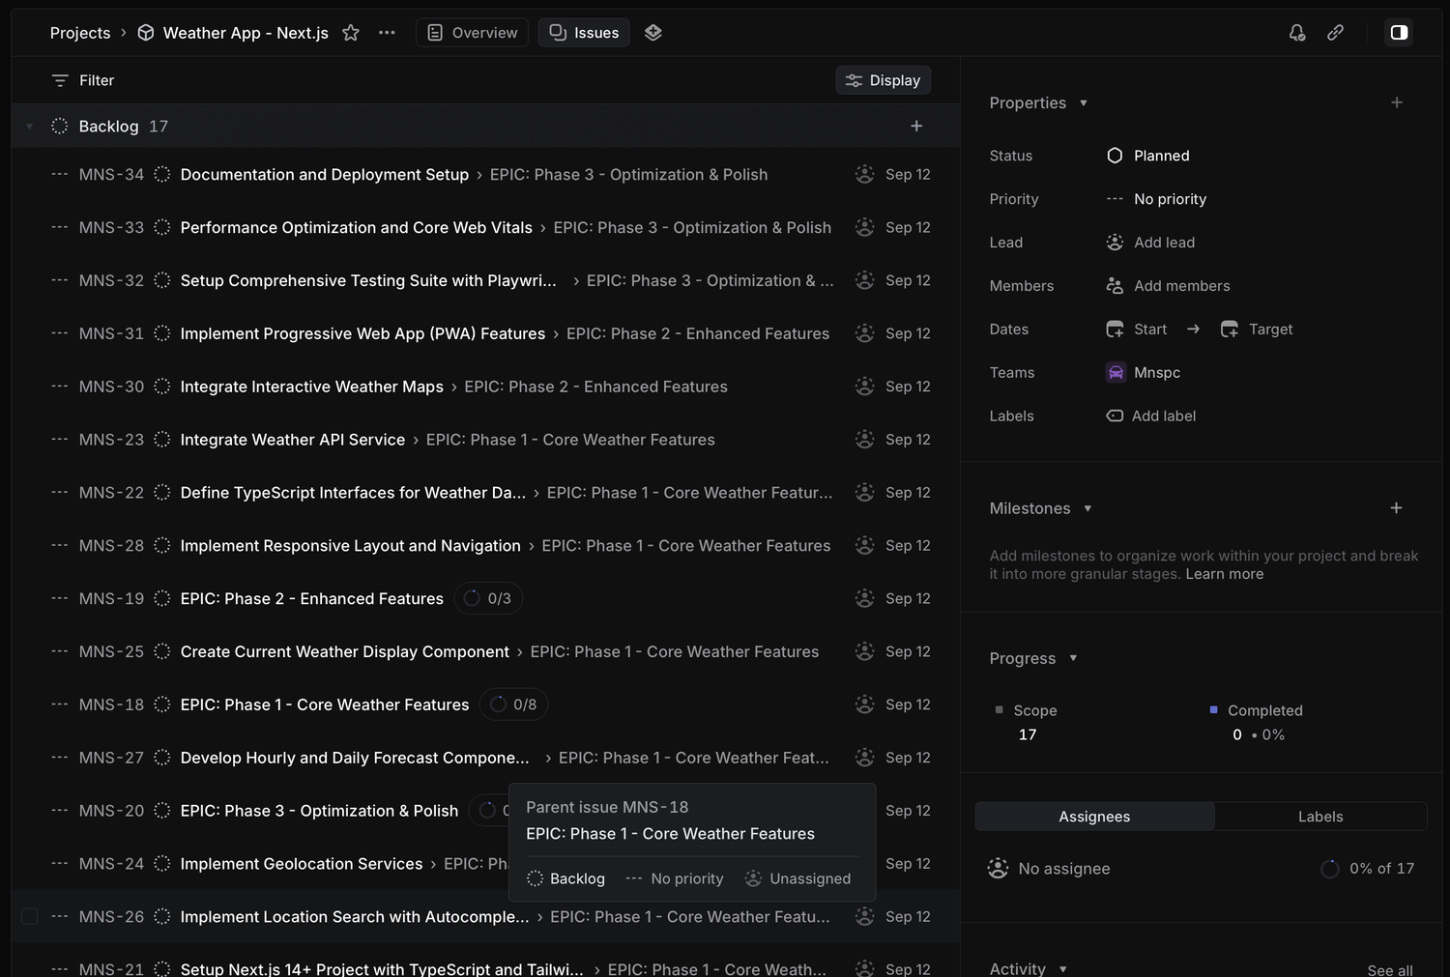Click the backlog status icon on MNS-30
This screenshot has width=1450, height=977.
tap(162, 387)
